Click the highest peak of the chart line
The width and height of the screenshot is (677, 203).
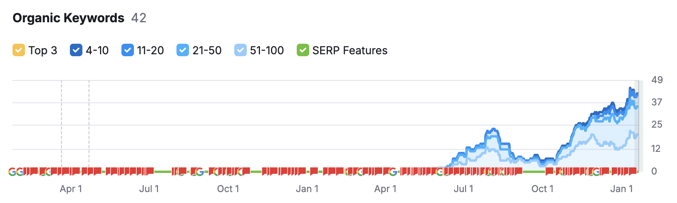point(630,89)
